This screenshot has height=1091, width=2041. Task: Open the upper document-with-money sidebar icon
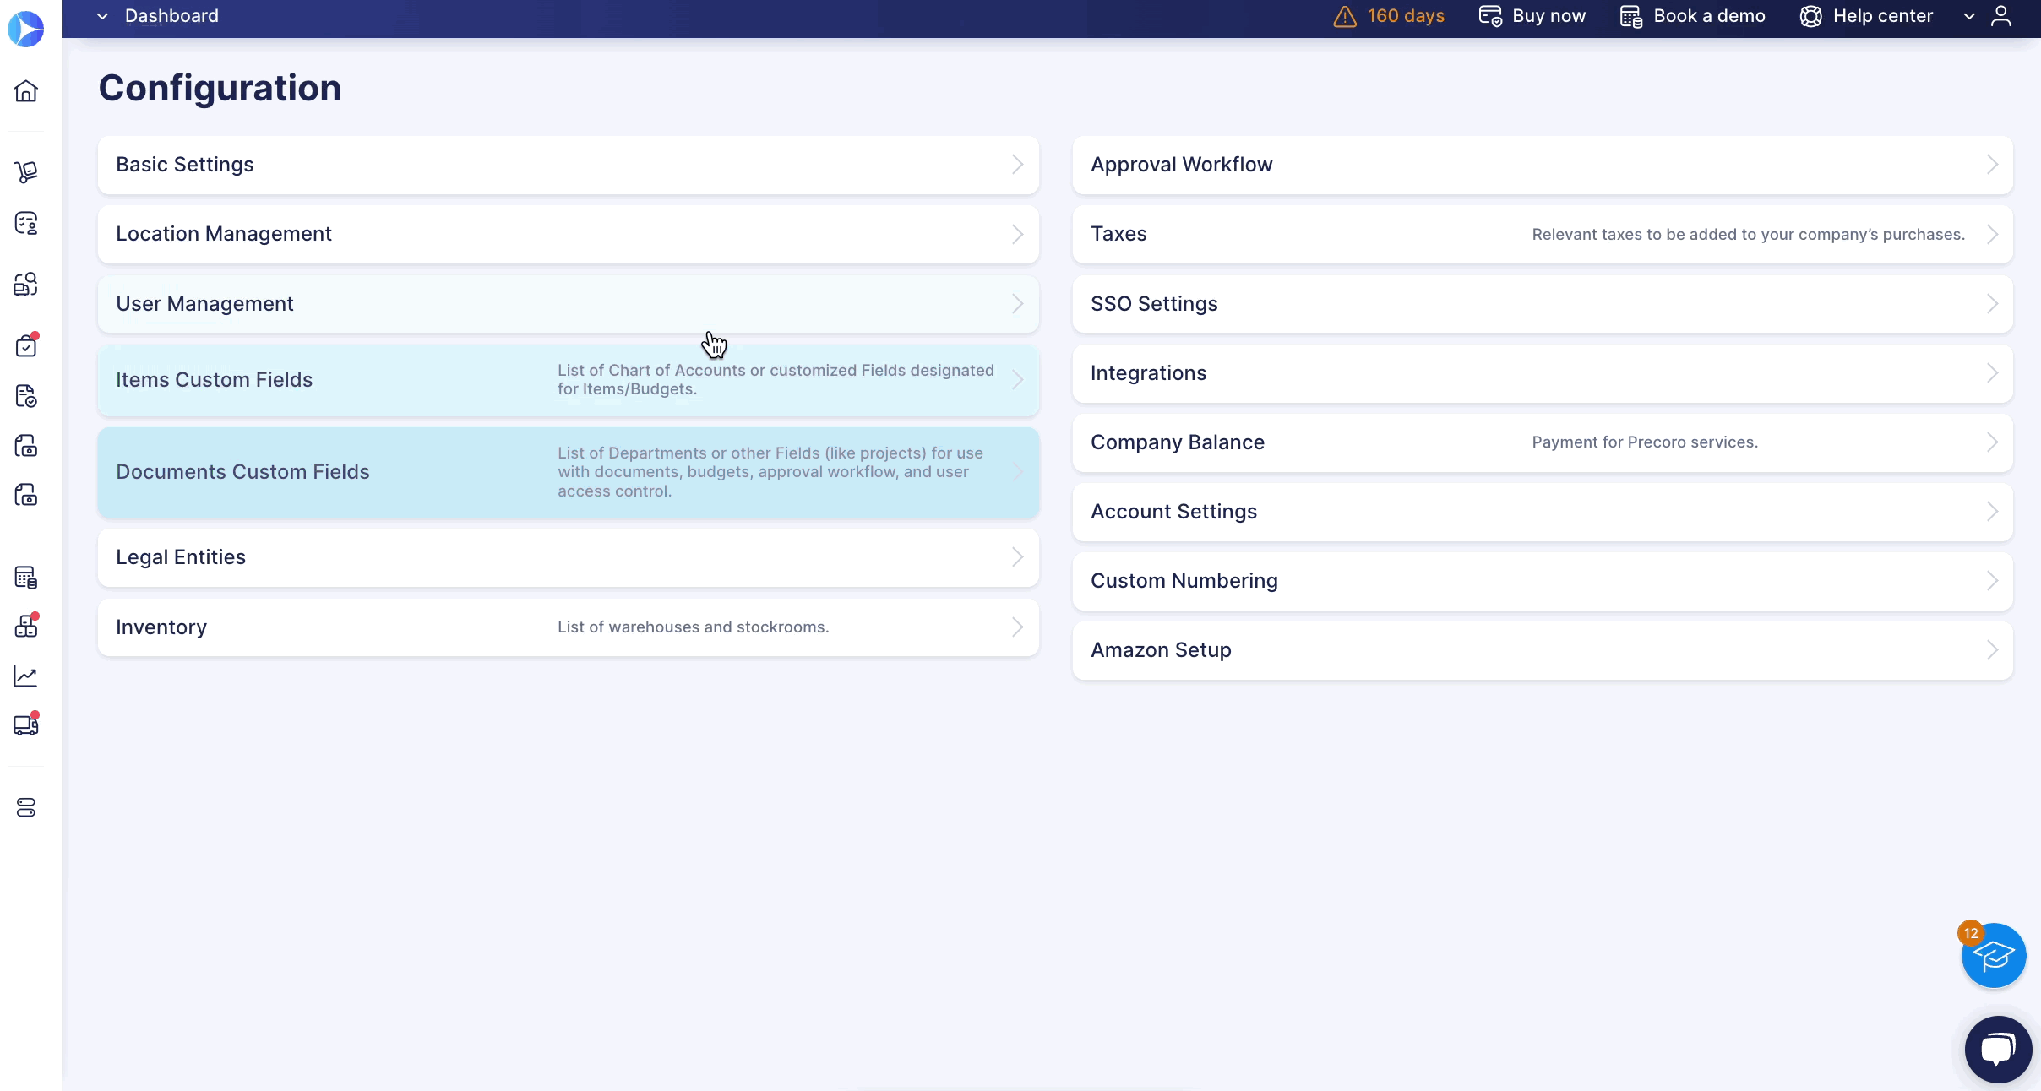26,446
